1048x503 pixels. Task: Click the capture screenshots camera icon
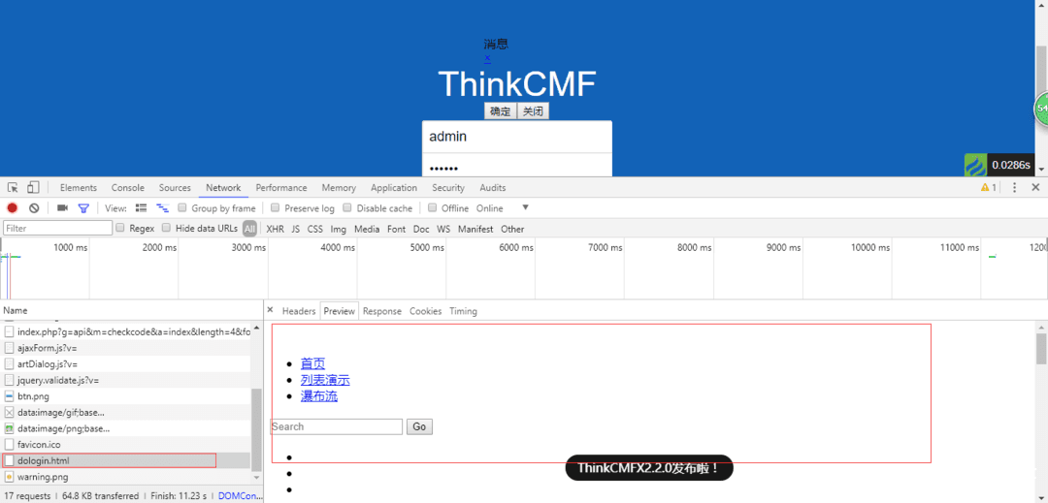[62, 208]
